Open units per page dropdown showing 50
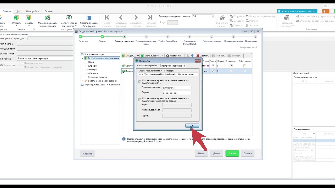This screenshot has width=335, height=188. click(212, 16)
